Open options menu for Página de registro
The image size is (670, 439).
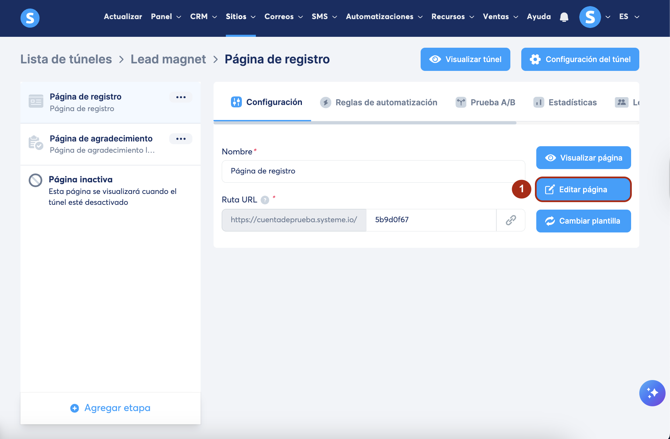click(181, 97)
